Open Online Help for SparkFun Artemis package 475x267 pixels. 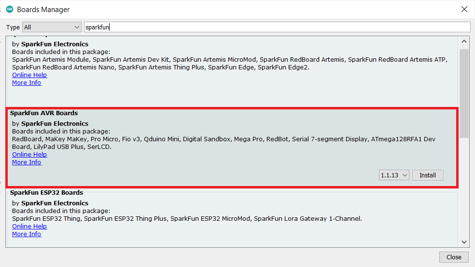[29, 75]
